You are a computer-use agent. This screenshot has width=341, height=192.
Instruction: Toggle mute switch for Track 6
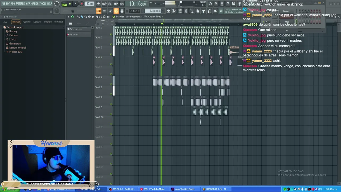click(111, 84)
